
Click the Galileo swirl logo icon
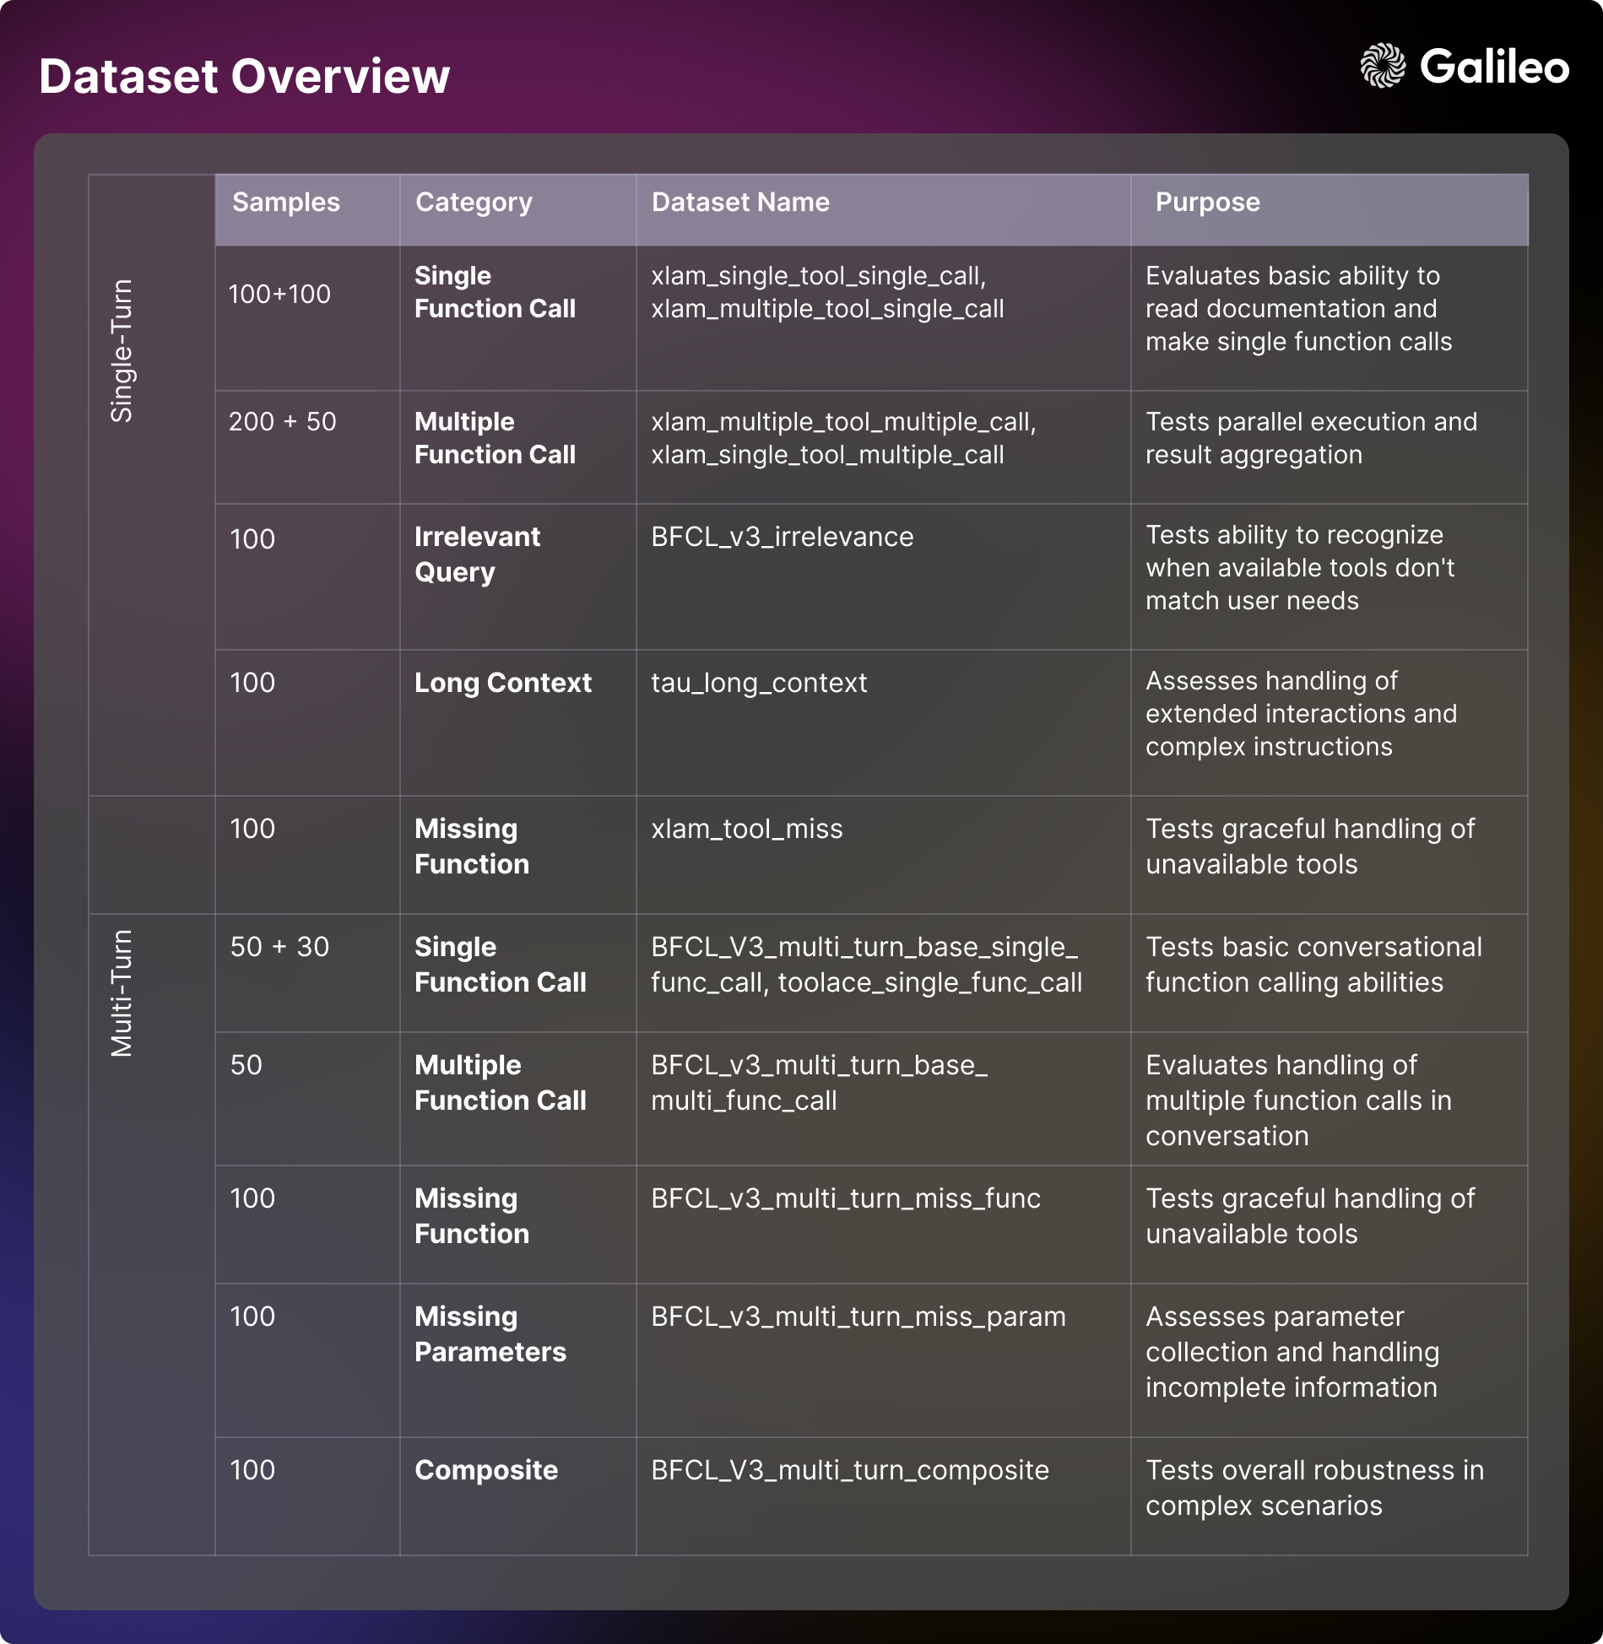pyautogui.click(x=1382, y=66)
